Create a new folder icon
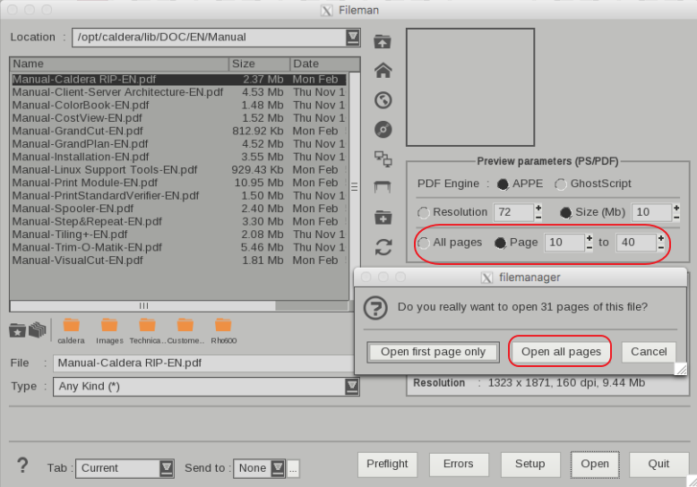The image size is (697, 487). pyautogui.click(x=383, y=218)
